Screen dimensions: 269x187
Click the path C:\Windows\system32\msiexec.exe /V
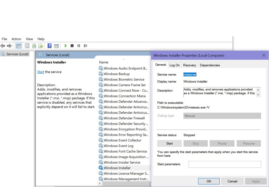point(183,107)
